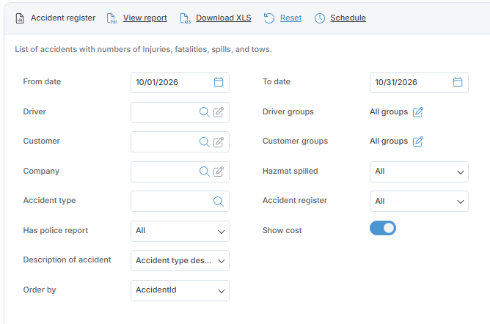Expand the Order by dropdown
This screenshot has height=324, width=490.
click(x=180, y=290)
